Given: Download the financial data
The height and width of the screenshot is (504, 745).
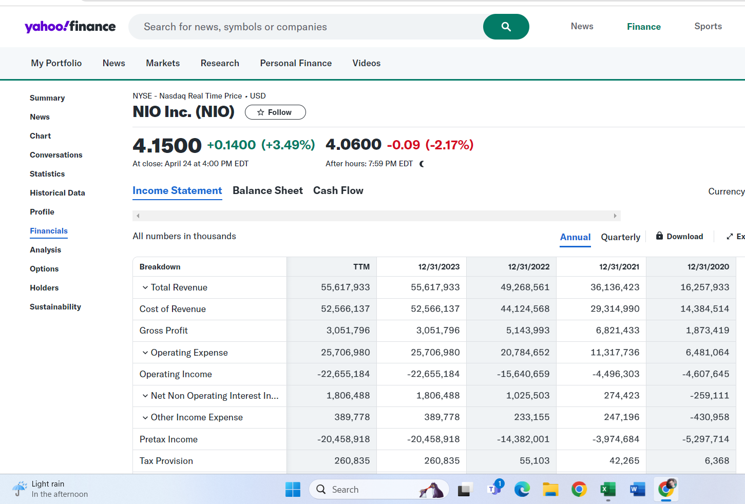Looking at the screenshot, I should tap(679, 236).
